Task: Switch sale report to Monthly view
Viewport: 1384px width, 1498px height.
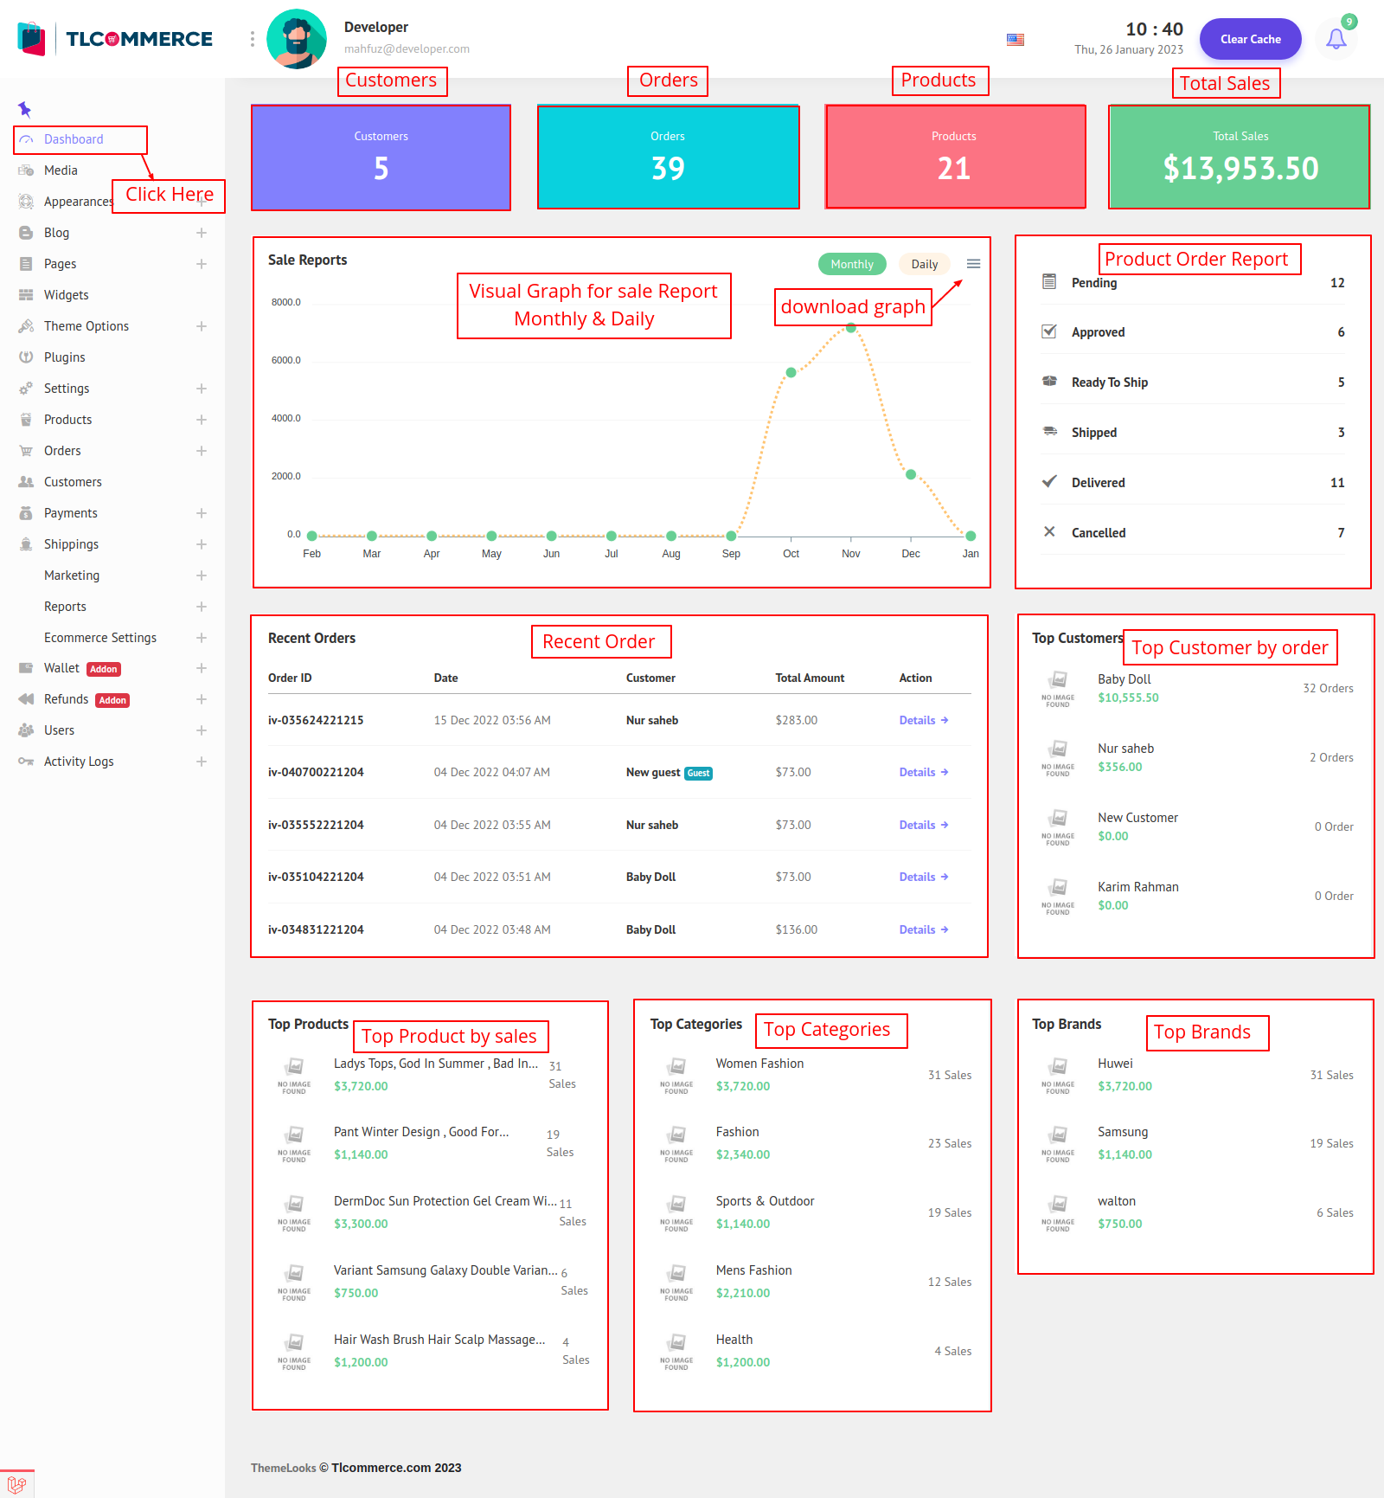Action: tap(851, 264)
